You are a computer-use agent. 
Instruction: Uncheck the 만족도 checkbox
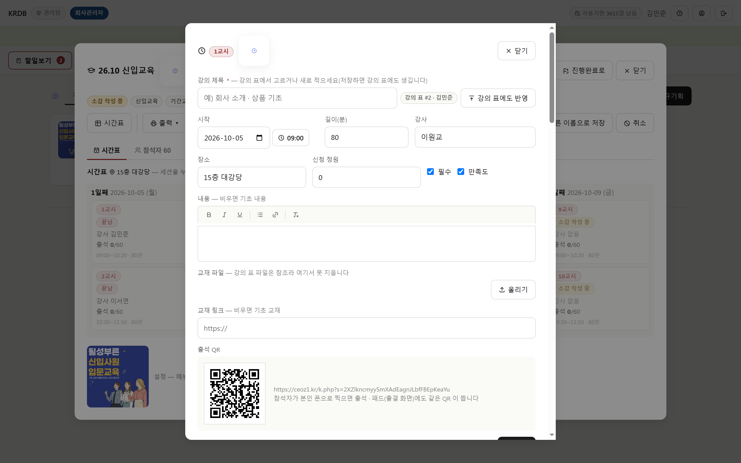point(461,172)
